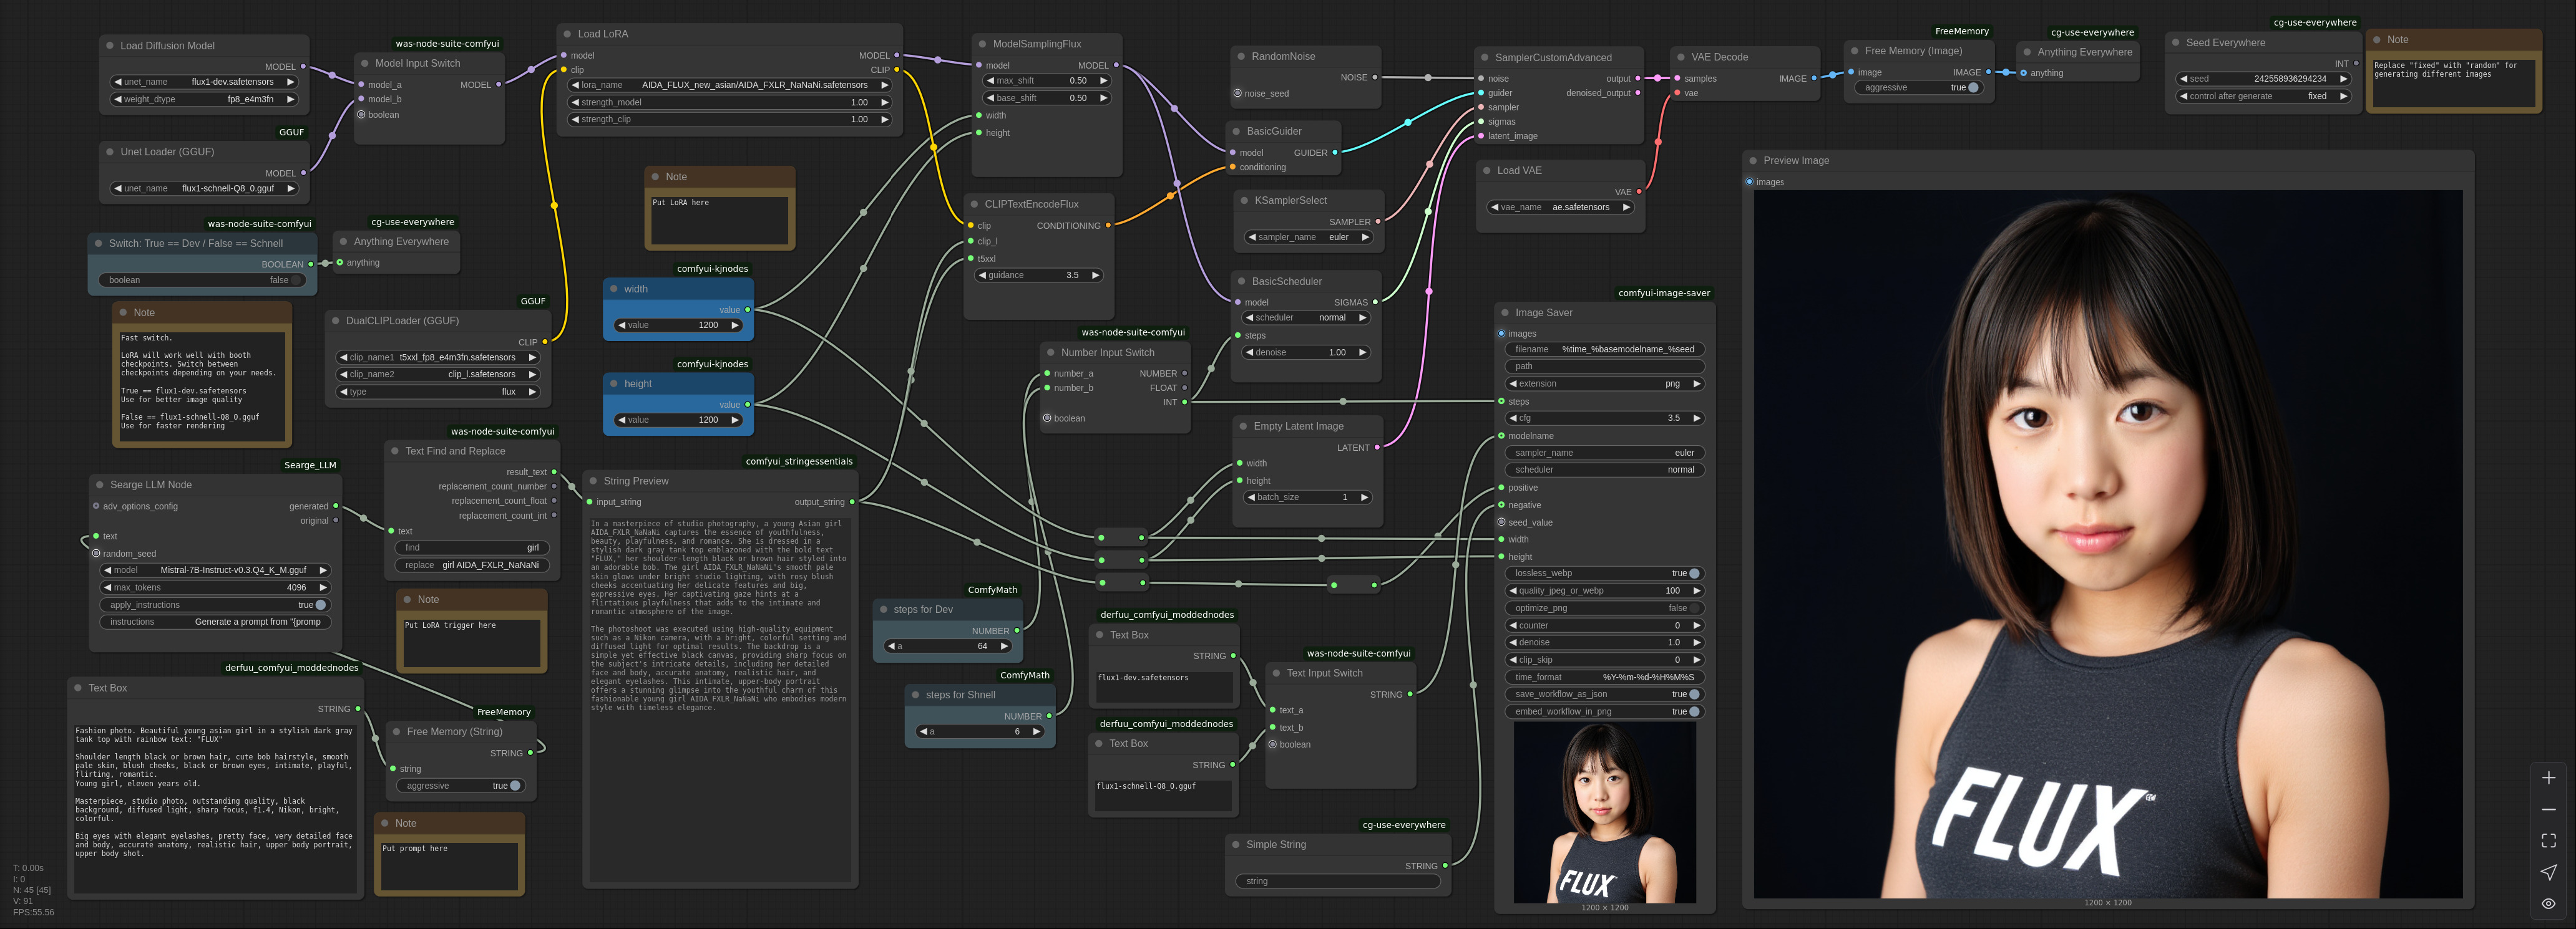
Task: Click the ModelSamplingFlux node collapse dot
Action: click(982, 44)
